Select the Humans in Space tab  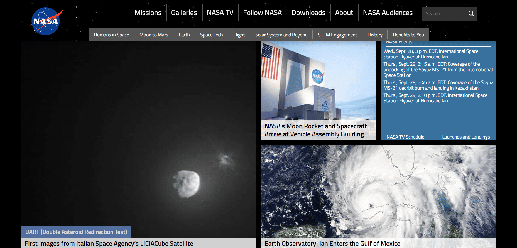click(111, 35)
